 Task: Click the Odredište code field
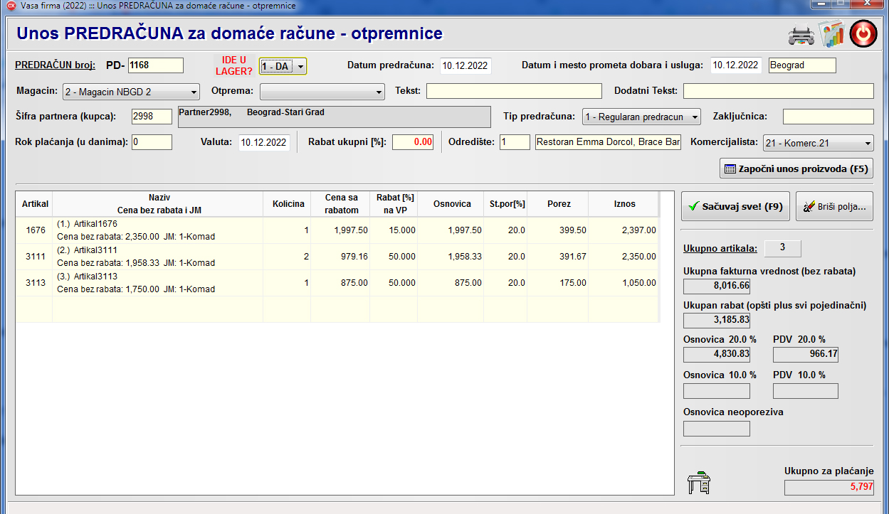click(x=515, y=142)
